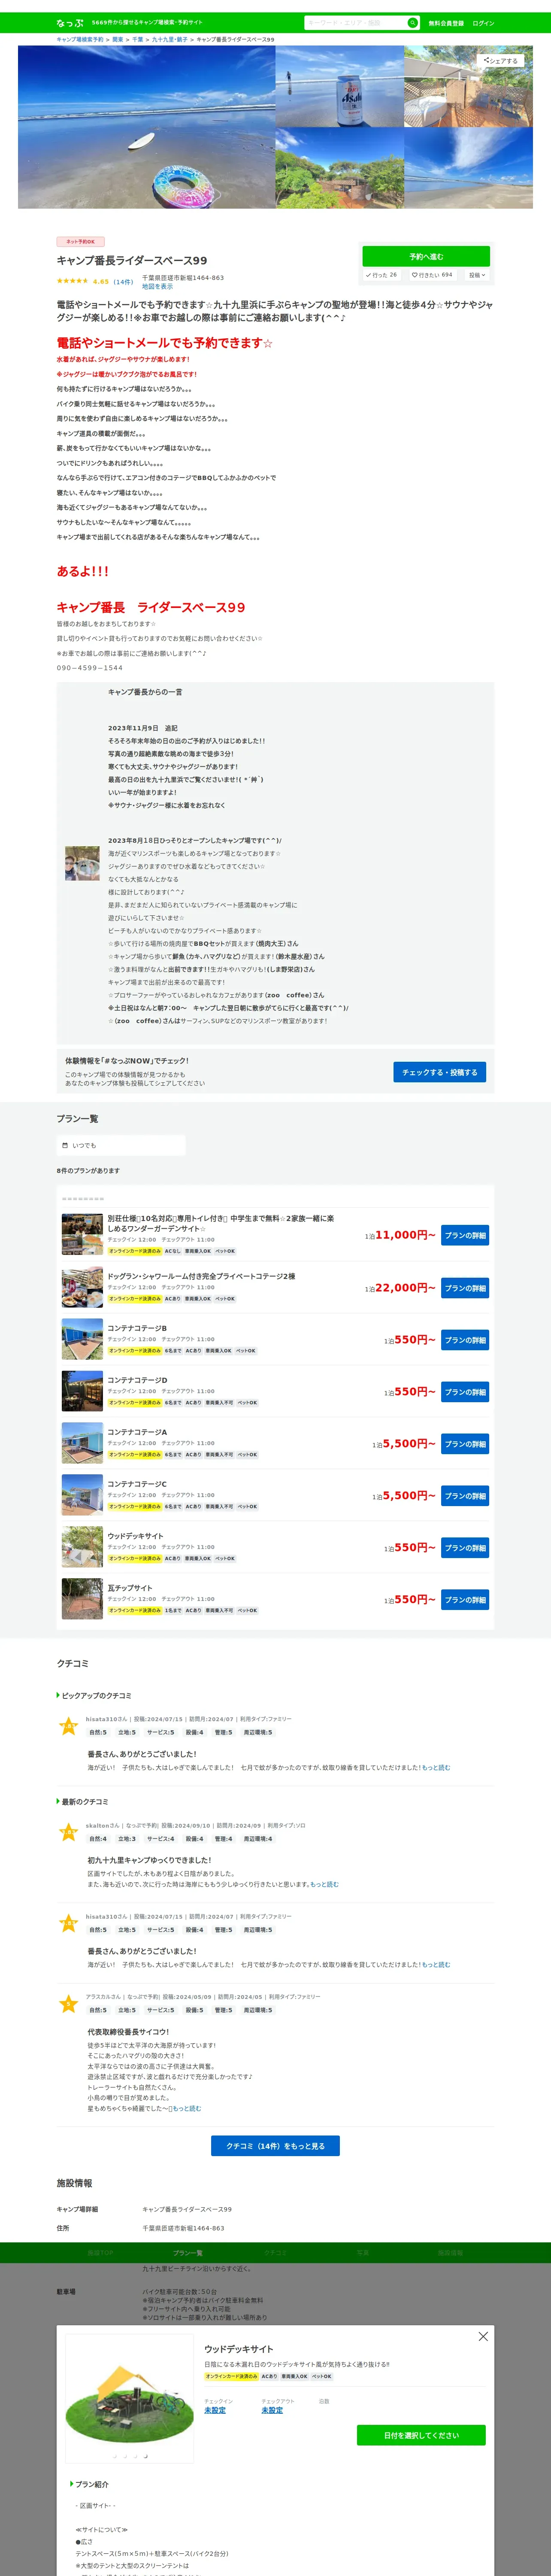Set the チェックイン date (未設定)
The width and height of the screenshot is (551, 2576).
(215, 2410)
